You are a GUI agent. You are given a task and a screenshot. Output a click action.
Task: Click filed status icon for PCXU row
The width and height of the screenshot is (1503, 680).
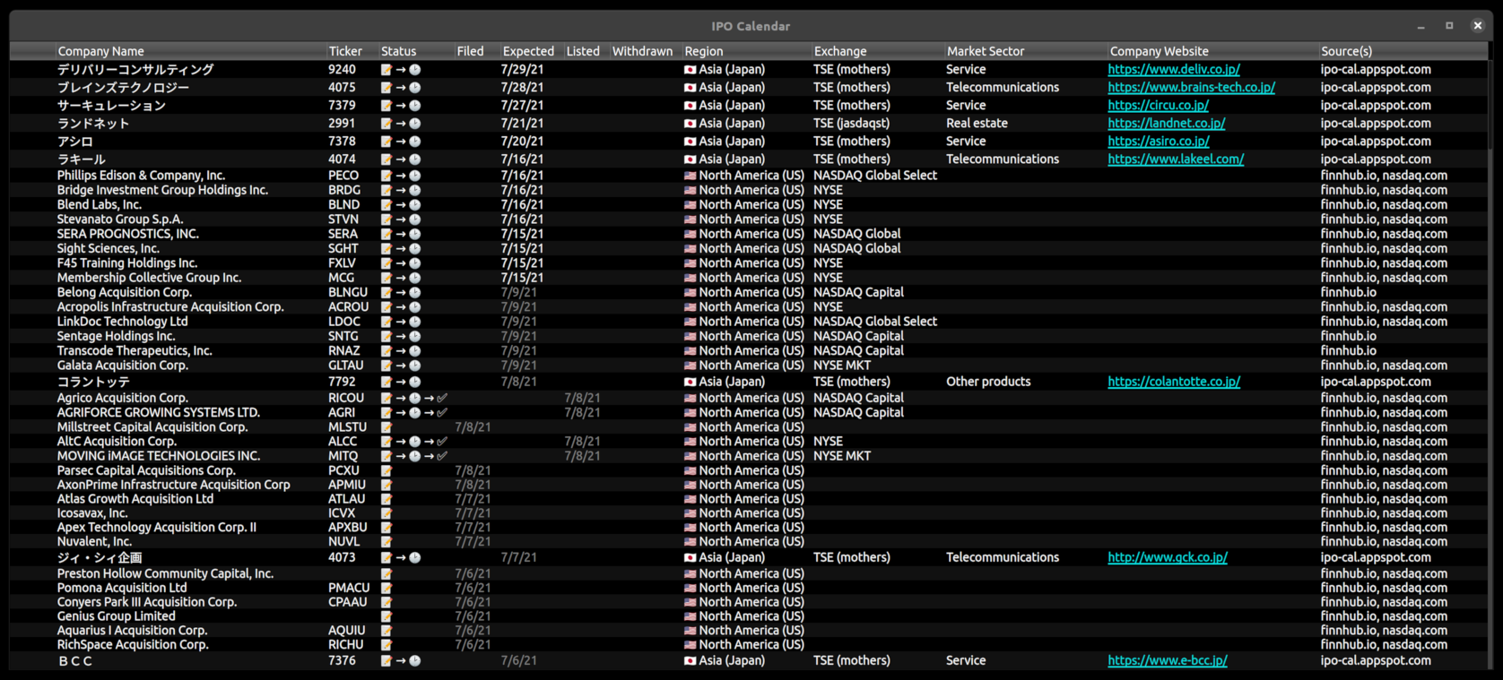click(387, 470)
